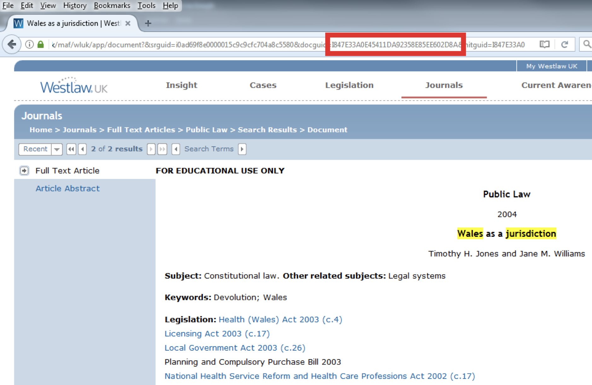
Task: Open the Article Abstract link
Action: pyautogui.click(x=67, y=188)
